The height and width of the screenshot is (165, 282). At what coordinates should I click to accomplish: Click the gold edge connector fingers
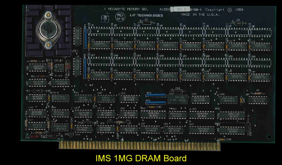140,145
